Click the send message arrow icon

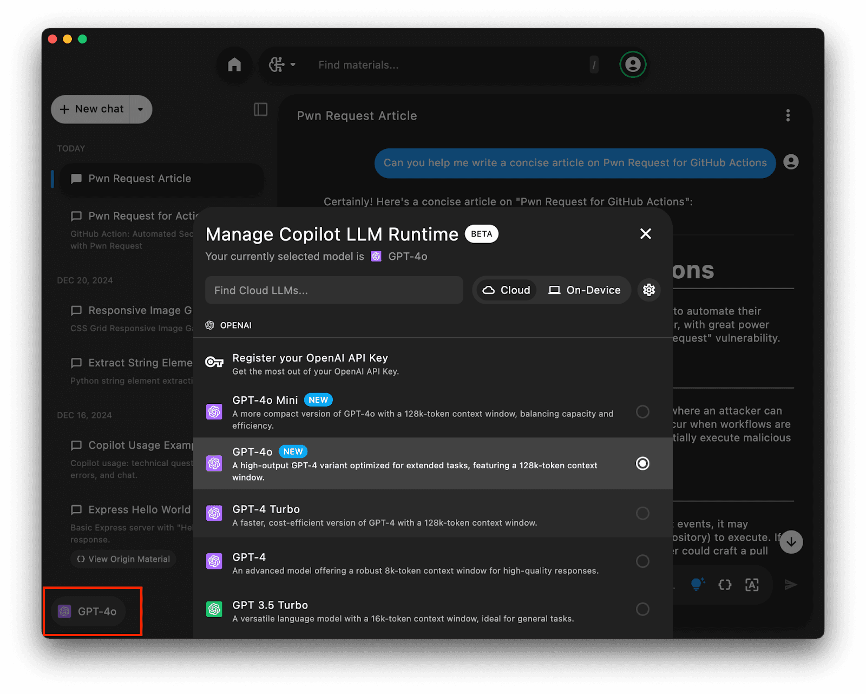coord(791,585)
